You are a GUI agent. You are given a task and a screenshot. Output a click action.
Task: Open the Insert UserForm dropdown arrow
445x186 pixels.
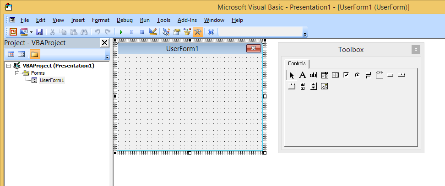click(31, 32)
